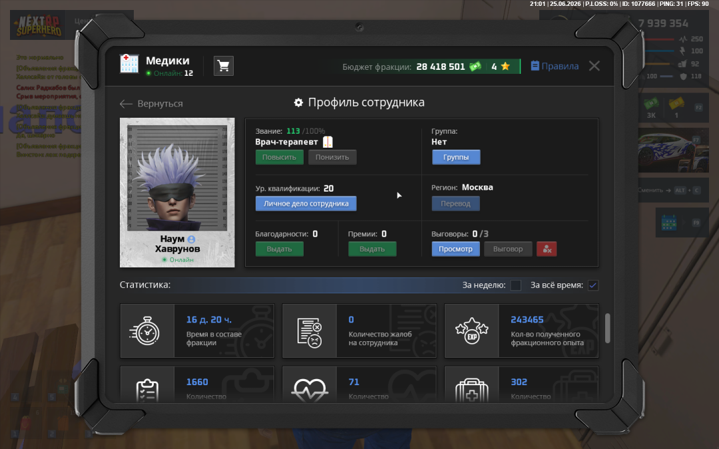This screenshot has width=719, height=449.
Task: Click the red dismiss employee icon button
Action: pyautogui.click(x=547, y=249)
